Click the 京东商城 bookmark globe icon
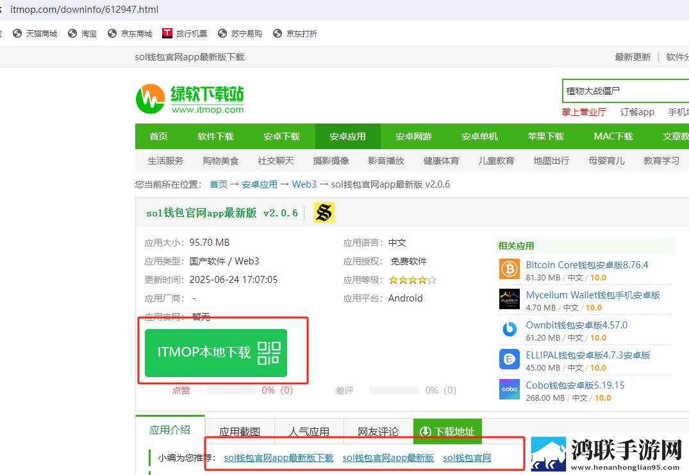Image resolution: width=689 pixels, height=475 pixels. tap(112, 33)
